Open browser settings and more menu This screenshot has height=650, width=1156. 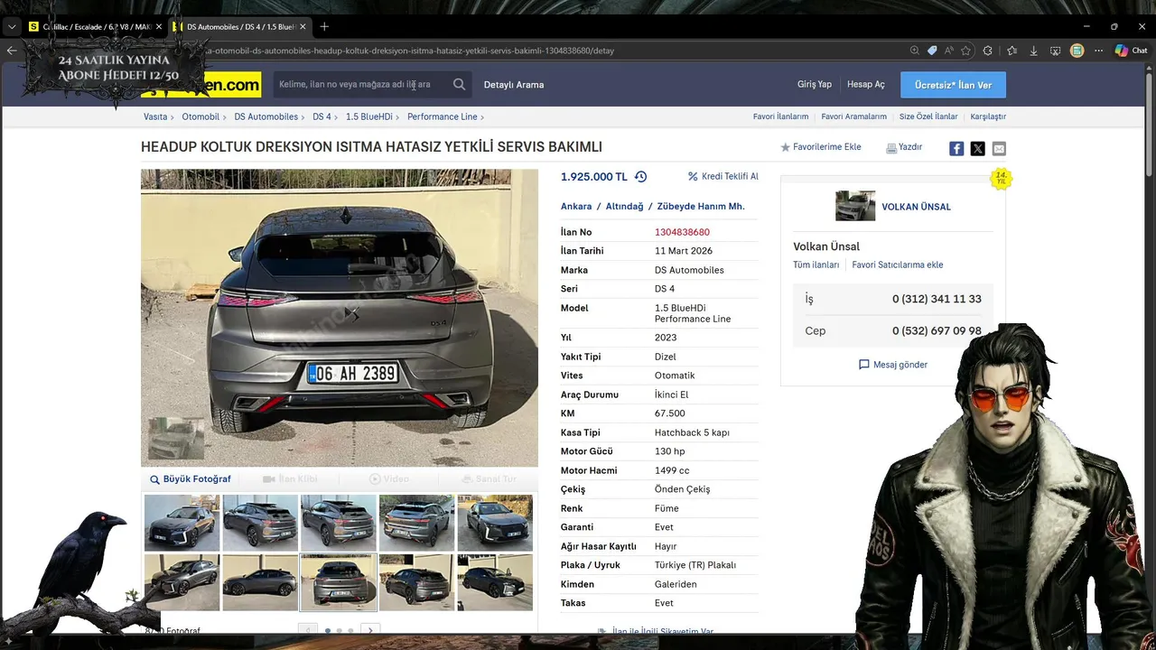1098,51
